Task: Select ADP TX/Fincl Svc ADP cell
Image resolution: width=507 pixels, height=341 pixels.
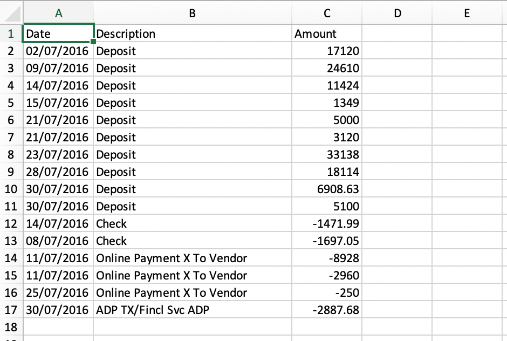Action: click(x=193, y=310)
